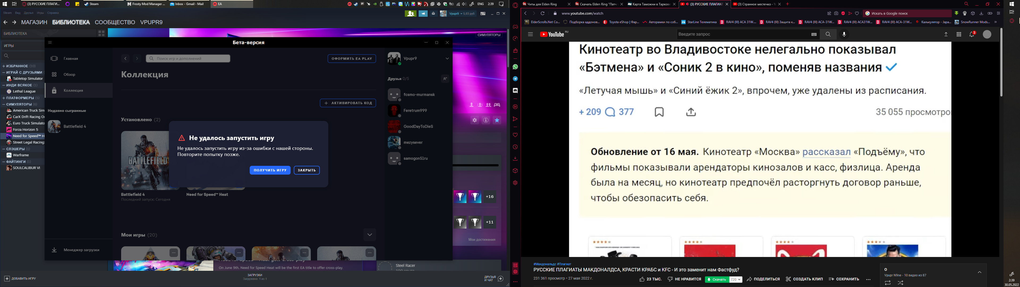
Task: Collapse the ИЗБРАННОЕ category in Steam
Action: (x=4, y=66)
